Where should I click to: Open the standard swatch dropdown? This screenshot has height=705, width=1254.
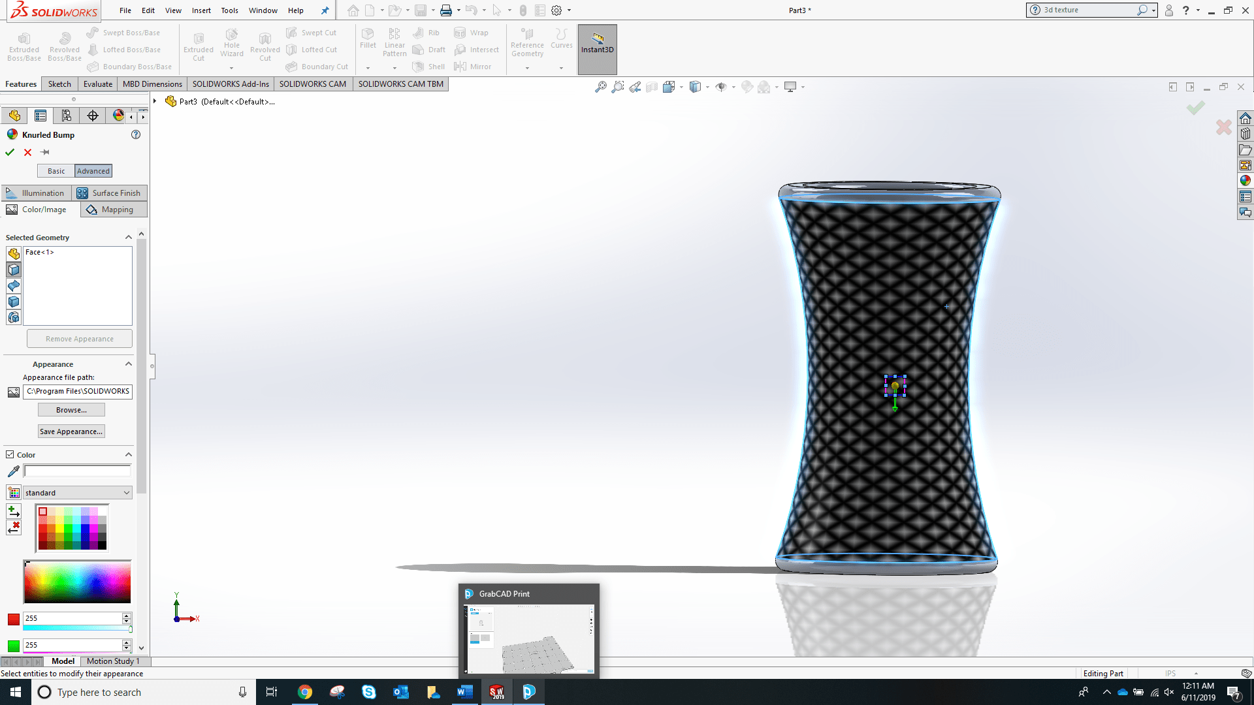[x=127, y=493]
